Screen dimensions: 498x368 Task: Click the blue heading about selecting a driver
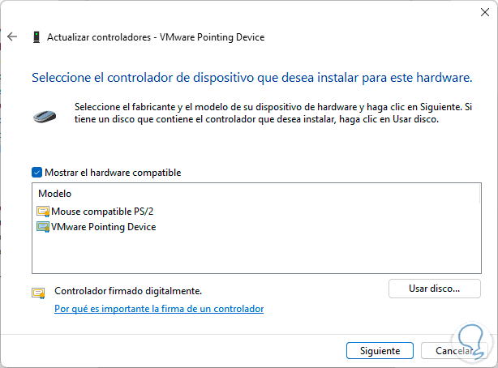[x=251, y=78]
